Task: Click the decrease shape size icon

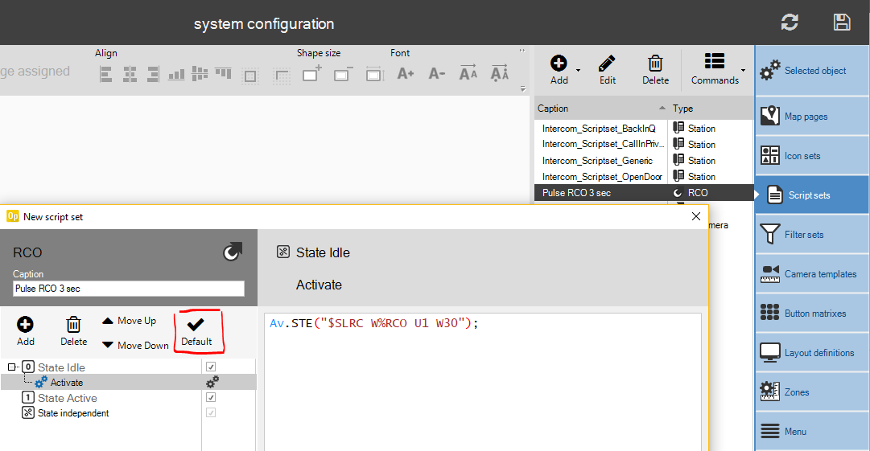Action: (343, 74)
